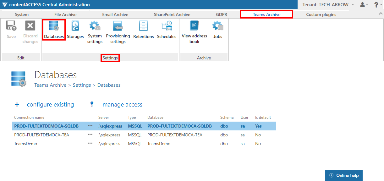Collapse the ribbon with the chevron
Screen dimensions: 384x181
(381, 14)
